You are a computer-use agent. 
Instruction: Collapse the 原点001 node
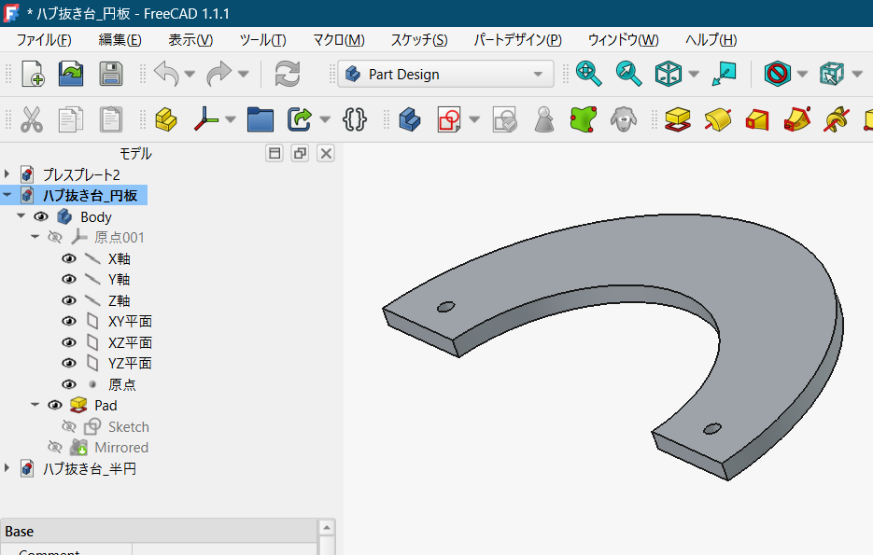point(35,237)
